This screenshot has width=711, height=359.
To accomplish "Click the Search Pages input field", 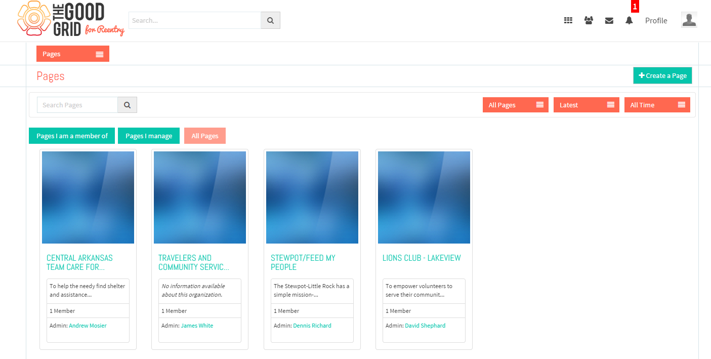I will pyautogui.click(x=77, y=105).
